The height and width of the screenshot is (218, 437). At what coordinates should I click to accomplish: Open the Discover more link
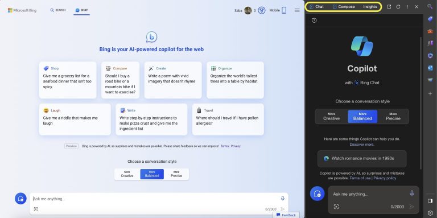[362, 145]
